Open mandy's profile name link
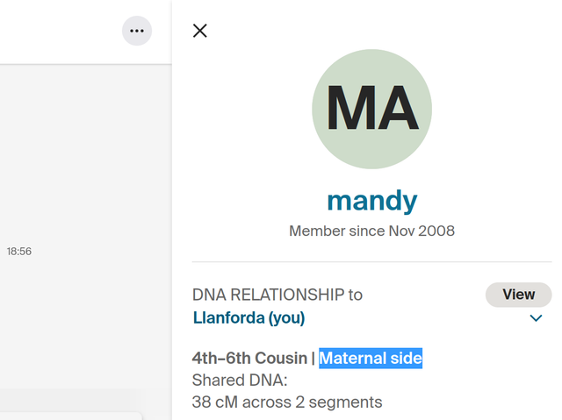 tap(371, 201)
